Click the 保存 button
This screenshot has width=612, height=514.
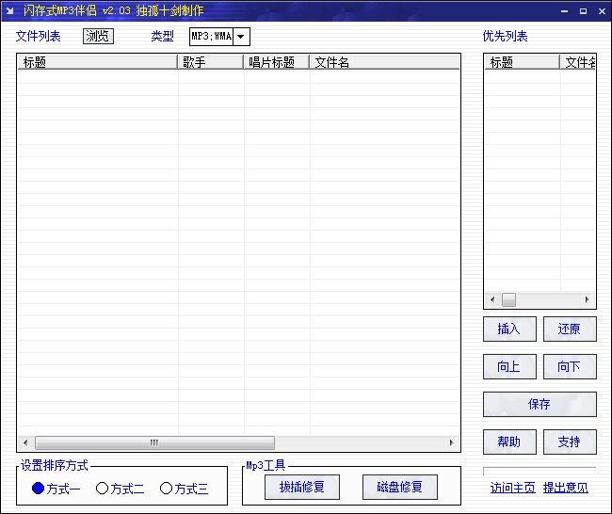[x=540, y=405]
